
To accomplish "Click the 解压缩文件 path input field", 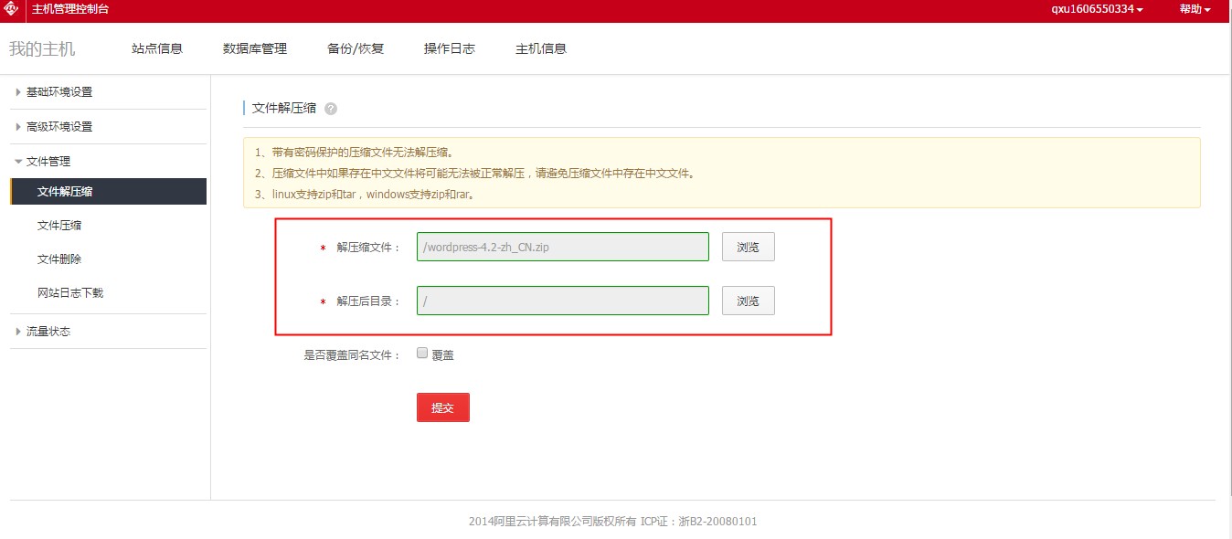I will [x=562, y=248].
